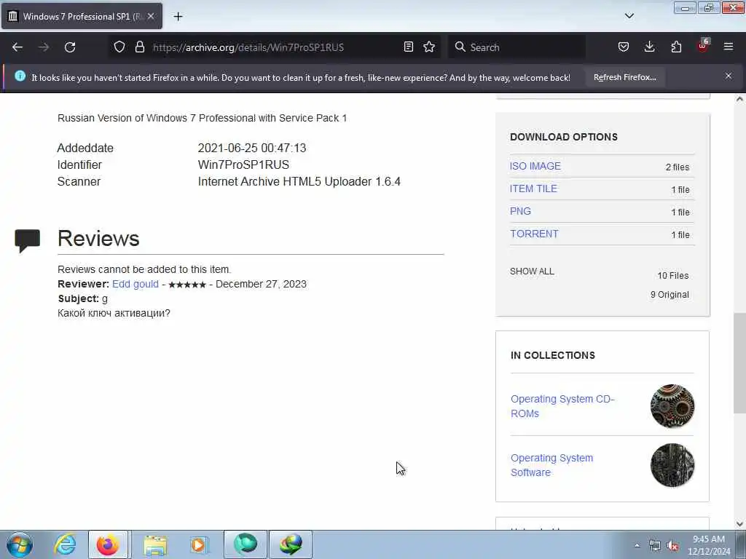The width and height of the screenshot is (746, 559).
Task: Open Windows Explorer folder taskbar icon
Action: click(x=154, y=544)
